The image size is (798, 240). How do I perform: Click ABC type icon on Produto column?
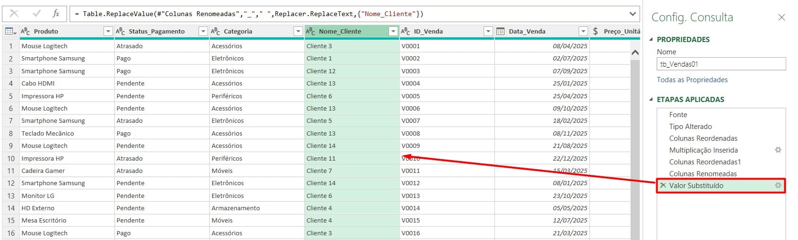click(x=26, y=32)
